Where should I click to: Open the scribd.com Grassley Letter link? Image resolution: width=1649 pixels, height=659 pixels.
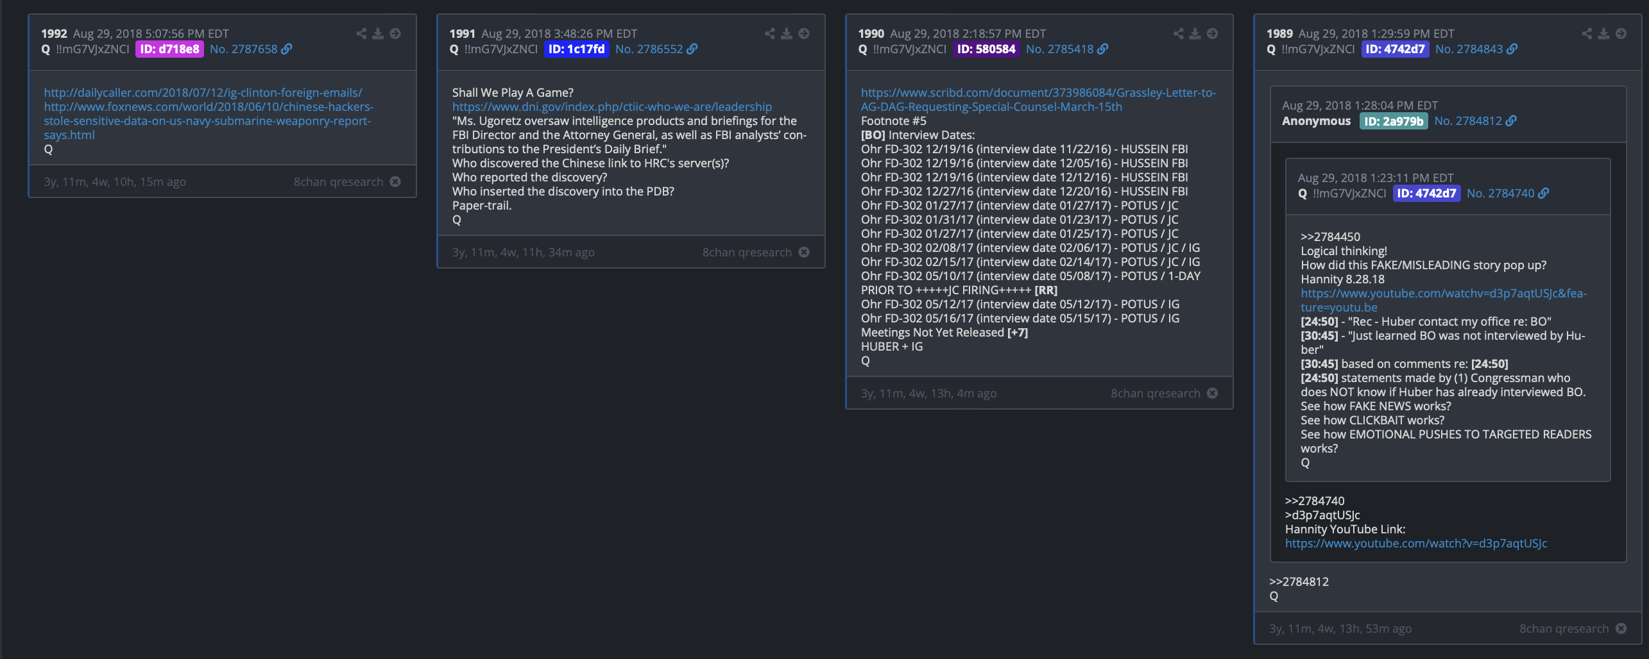pyautogui.click(x=1038, y=99)
